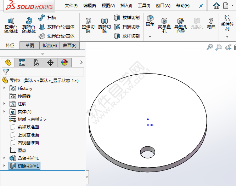Select the Sweep (扫描) tool
The width and height of the screenshot is (236, 186).
pos(47,18)
